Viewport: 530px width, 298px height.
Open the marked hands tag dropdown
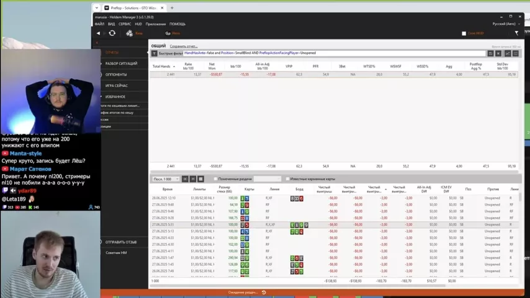pyautogui.click(x=267, y=179)
